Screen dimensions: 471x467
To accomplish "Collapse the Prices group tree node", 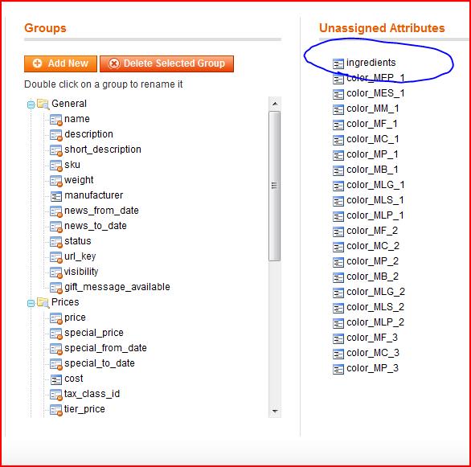I will point(31,303).
